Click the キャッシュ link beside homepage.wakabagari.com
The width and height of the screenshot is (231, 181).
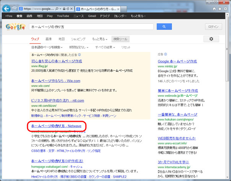[76, 167]
